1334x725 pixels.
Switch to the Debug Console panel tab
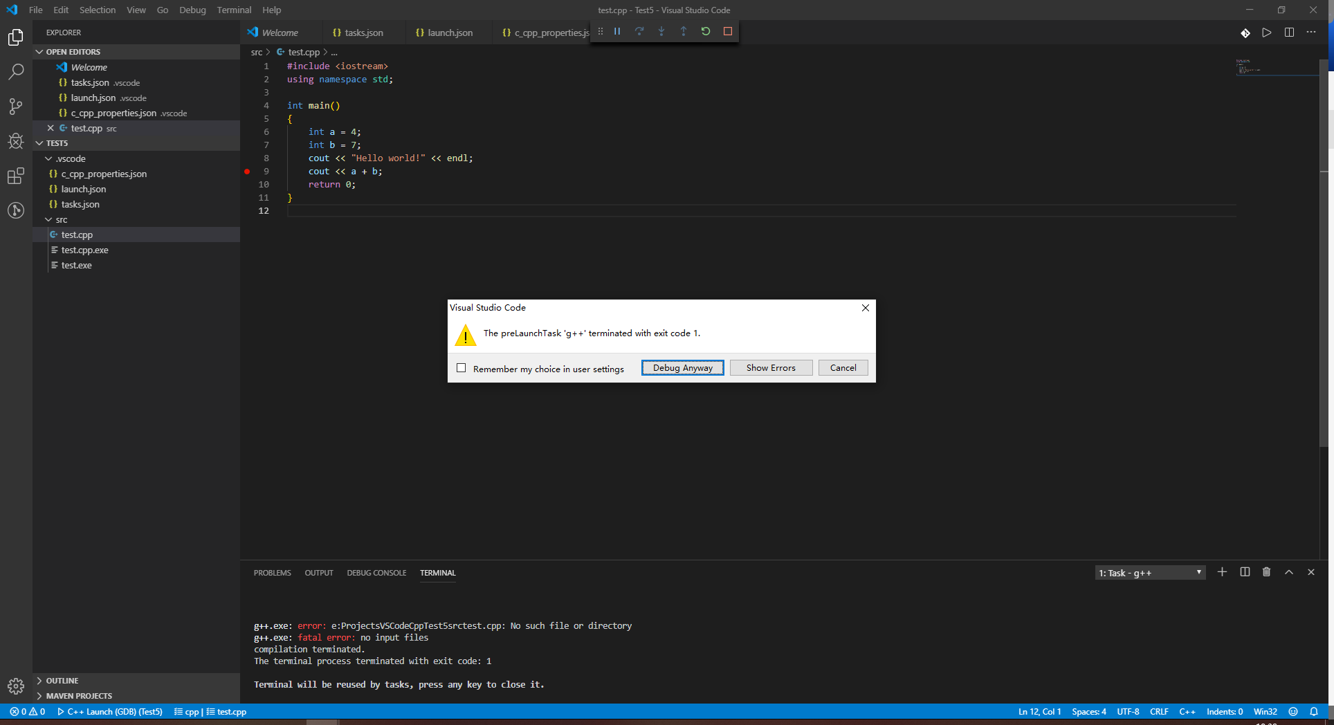coord(376,573)
